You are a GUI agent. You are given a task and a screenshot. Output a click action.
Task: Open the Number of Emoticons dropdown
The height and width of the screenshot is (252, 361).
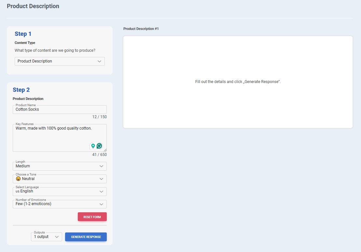(60, 204)
